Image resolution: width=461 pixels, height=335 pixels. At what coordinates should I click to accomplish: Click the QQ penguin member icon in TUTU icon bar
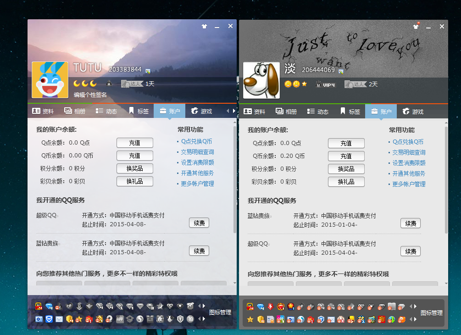point(39,306)
